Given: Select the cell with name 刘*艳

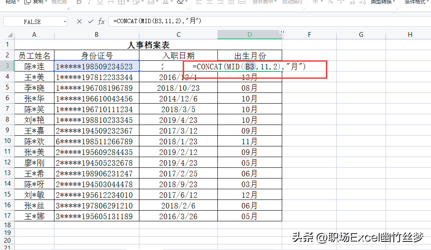Looking at the screenshot, I should coord(34,119).
